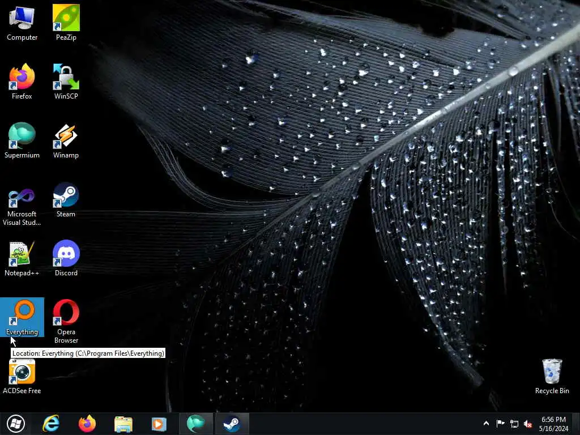Switch to Steam in the taskbar

[232, 424]
